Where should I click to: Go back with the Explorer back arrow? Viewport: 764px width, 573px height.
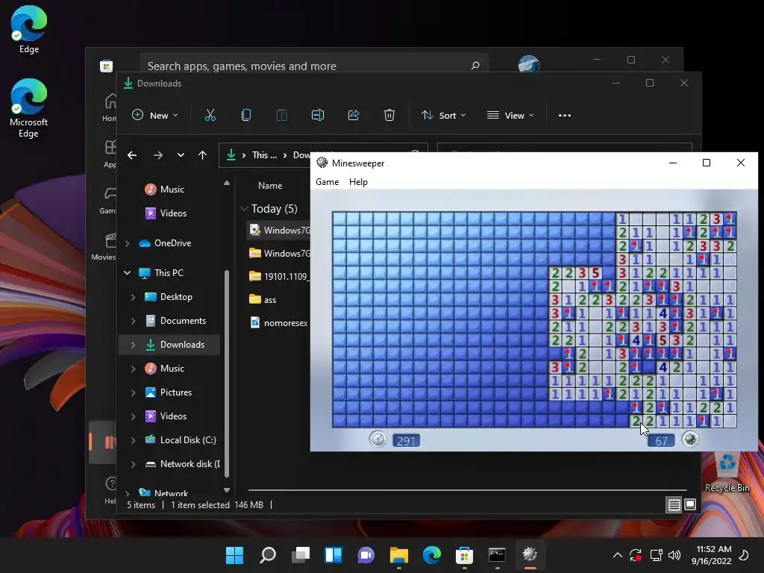132,155
